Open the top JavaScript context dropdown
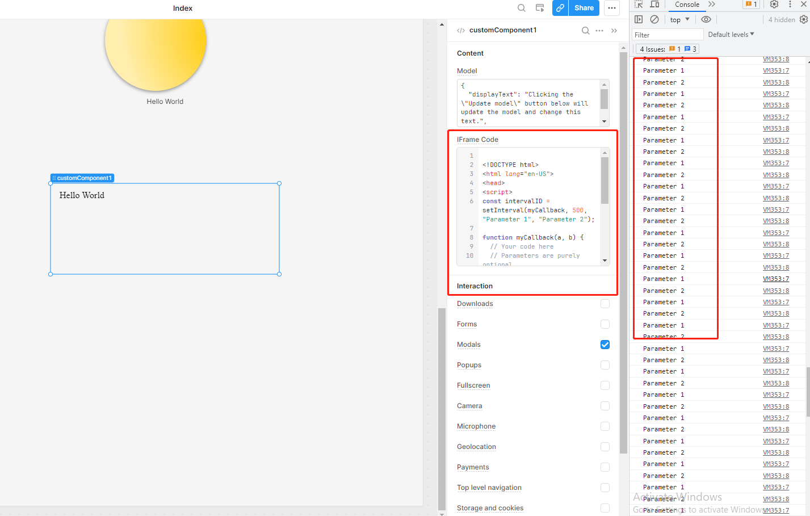Image resolution: width=810 pixels, height=516 pixels. [679, 19]
